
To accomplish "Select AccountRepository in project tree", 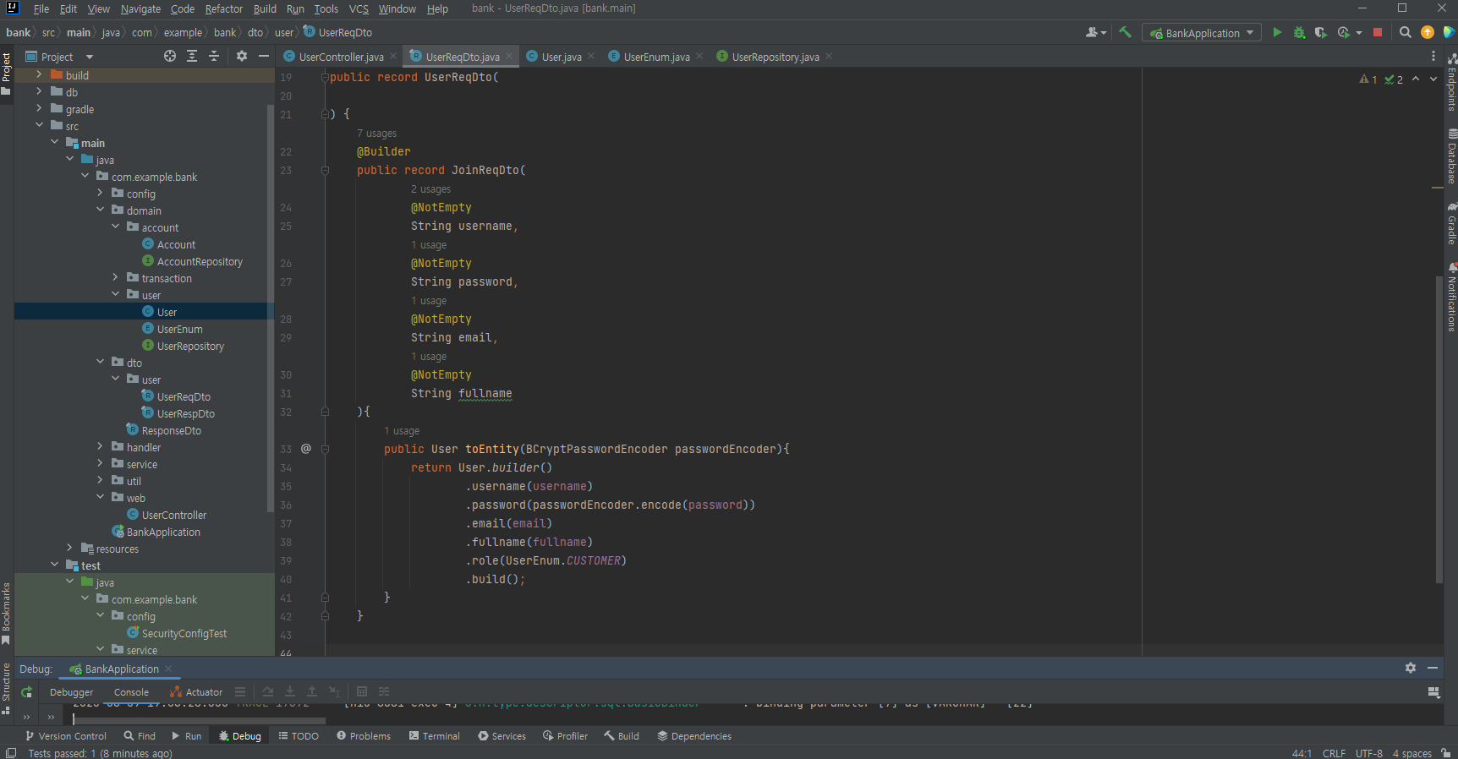I will pos(200,261).
